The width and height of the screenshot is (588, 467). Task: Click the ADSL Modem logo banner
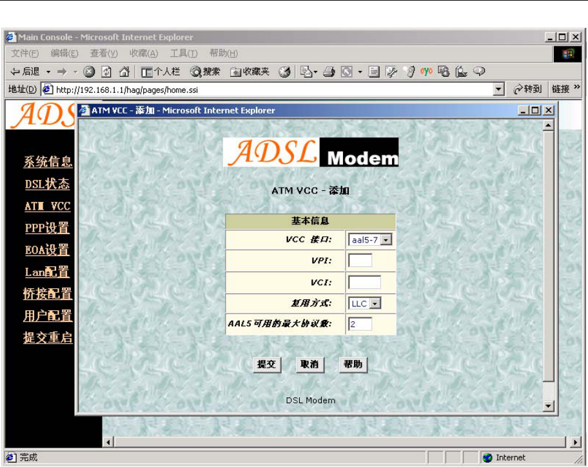pos(311,152)
